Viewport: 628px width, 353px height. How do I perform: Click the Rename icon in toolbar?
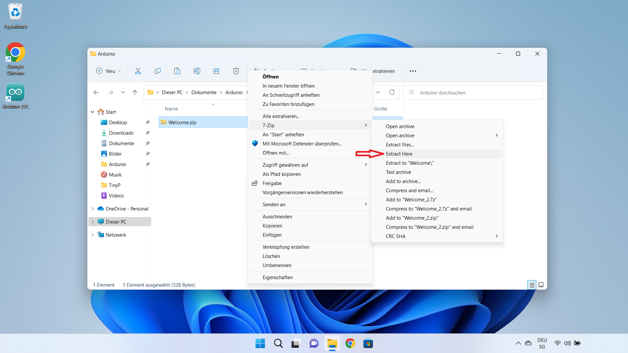[x=197, y=71]
